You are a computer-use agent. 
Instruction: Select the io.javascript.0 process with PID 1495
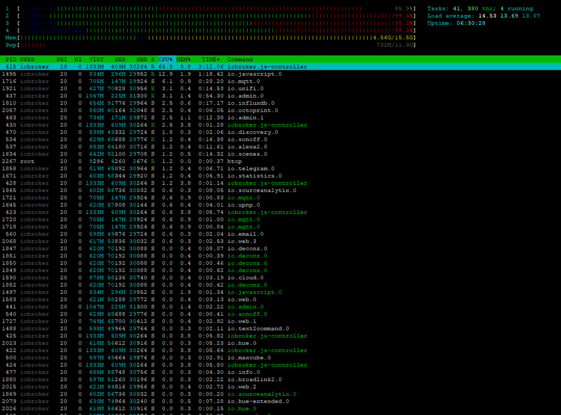pyautogui.click(x=280, y=74)
